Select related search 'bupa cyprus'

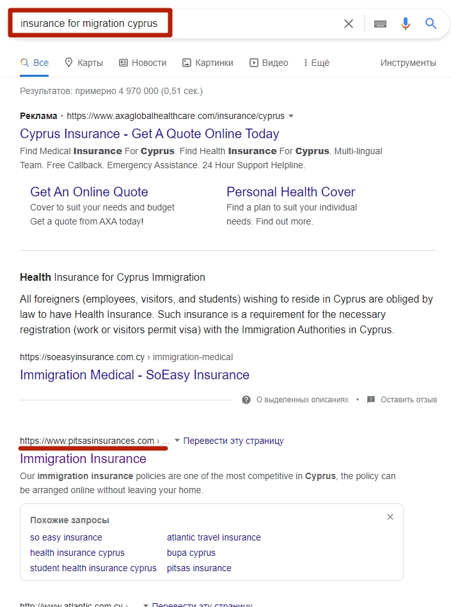click(191, 553)
